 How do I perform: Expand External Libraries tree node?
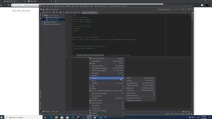tap(42, 22)
